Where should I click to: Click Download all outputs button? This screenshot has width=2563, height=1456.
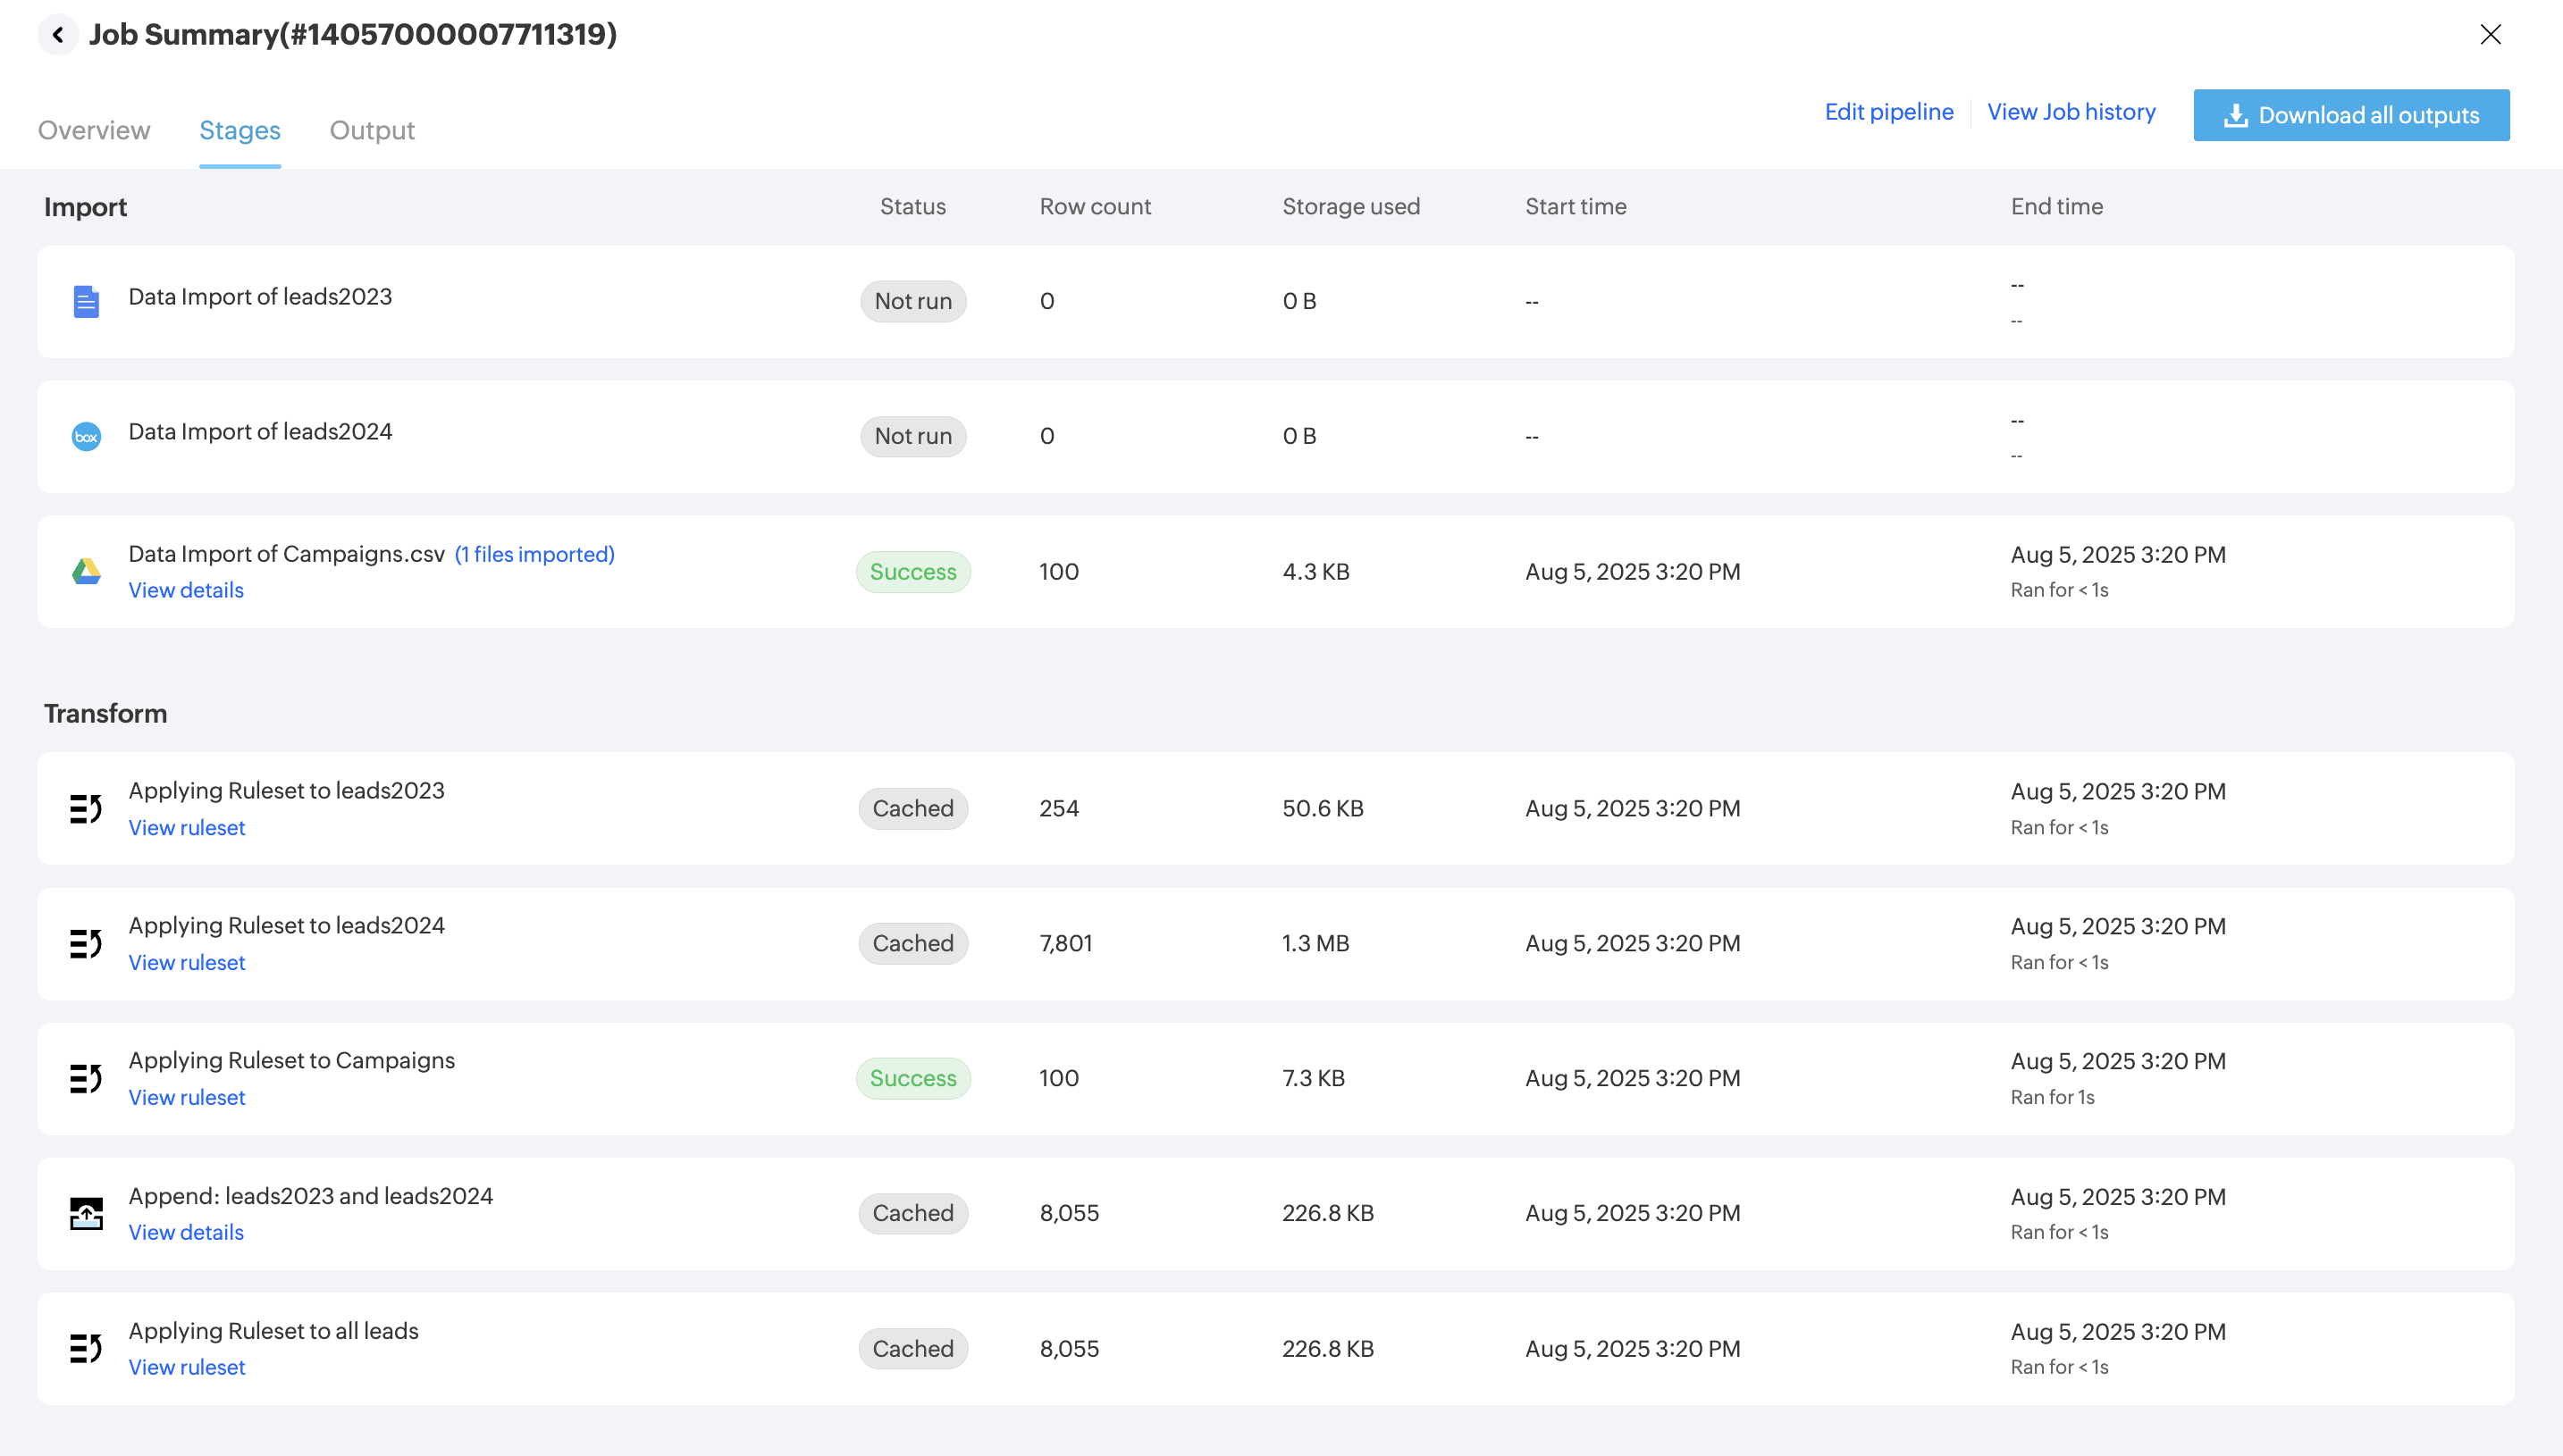click(2351, 115)
